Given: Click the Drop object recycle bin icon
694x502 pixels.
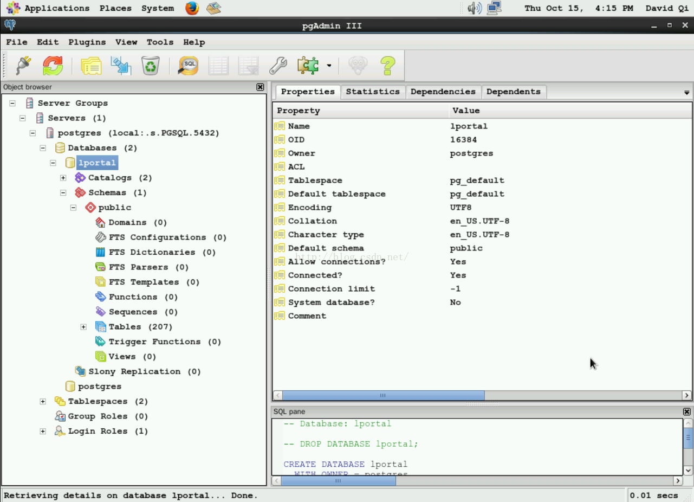Looking at the screenshot, I should tap(151, 66).
